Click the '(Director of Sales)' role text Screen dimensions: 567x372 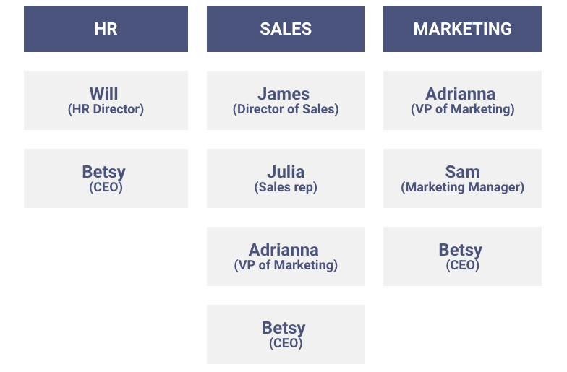286,109
